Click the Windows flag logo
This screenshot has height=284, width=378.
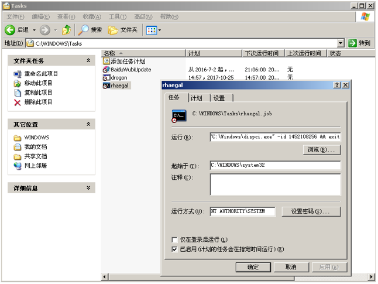click(365, 16)
